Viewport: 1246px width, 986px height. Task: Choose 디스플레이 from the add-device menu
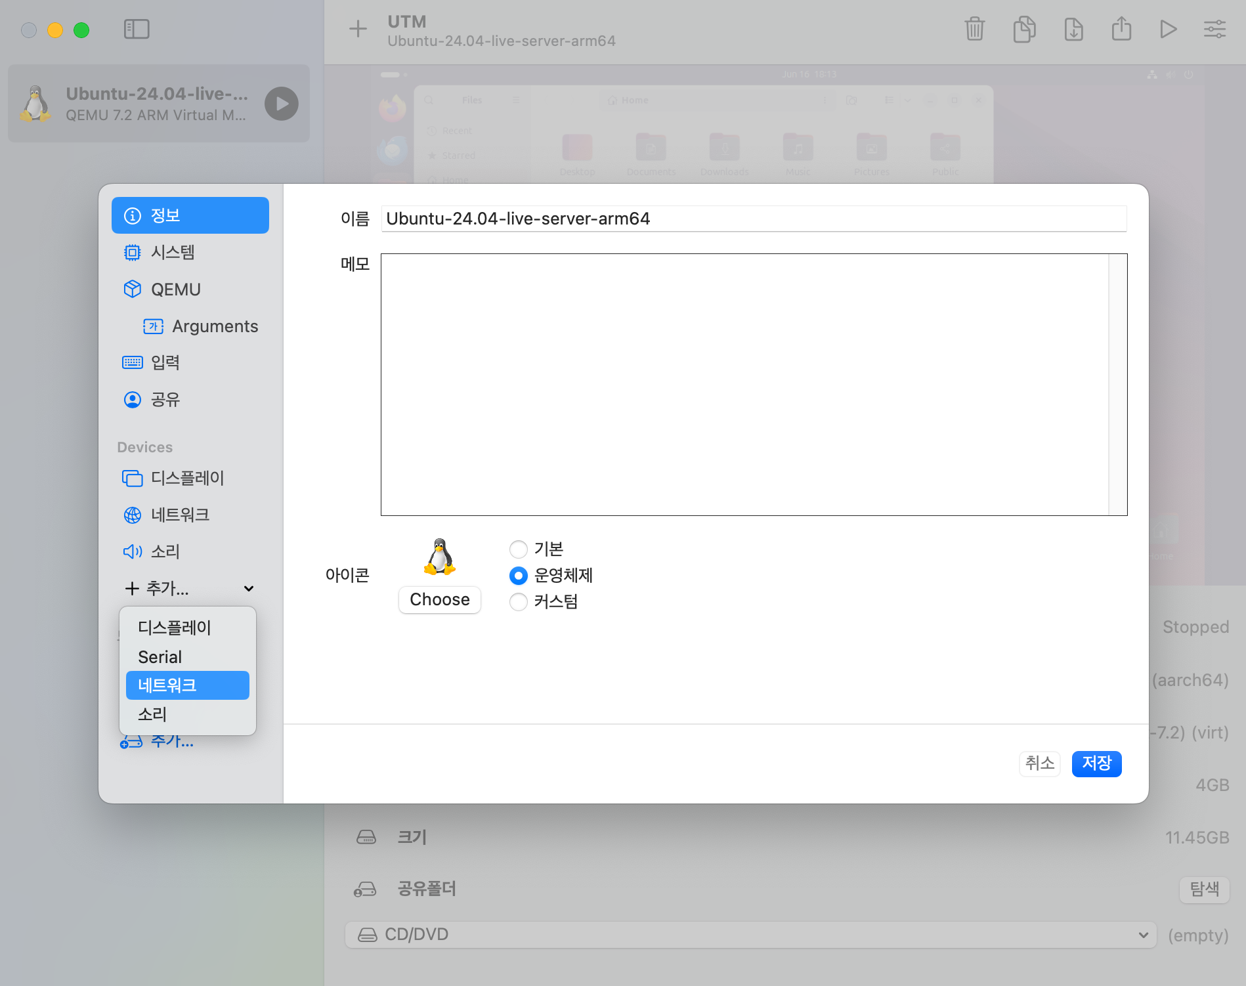coord(188,628)
